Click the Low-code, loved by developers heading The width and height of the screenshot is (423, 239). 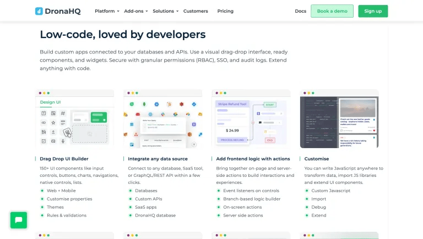[x=123, y=35]
